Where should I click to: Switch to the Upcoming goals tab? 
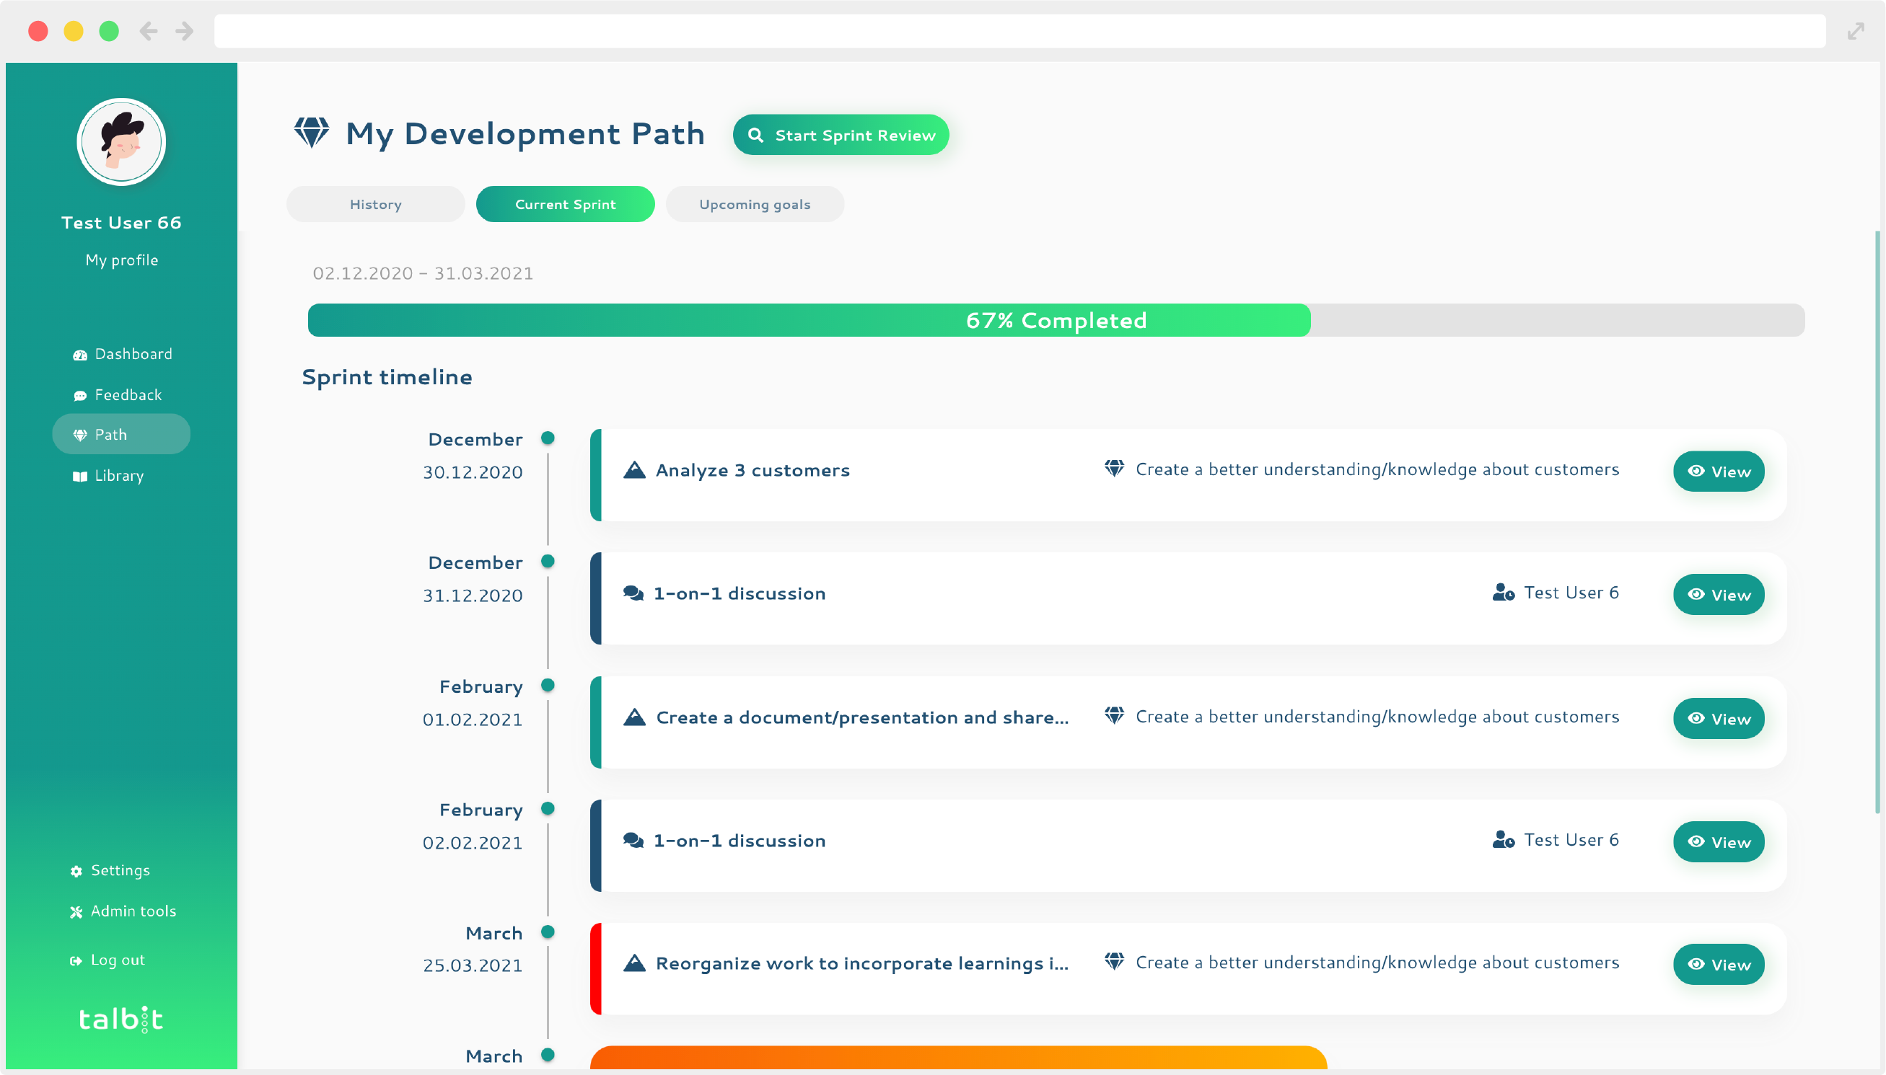pos(754,205)
